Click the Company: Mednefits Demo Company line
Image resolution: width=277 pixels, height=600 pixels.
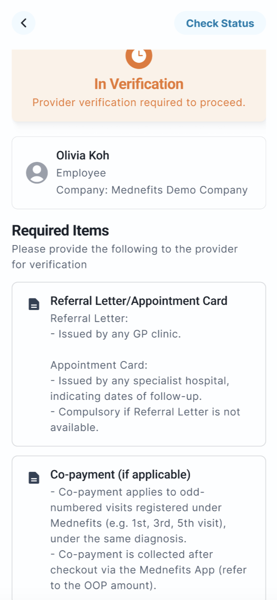(152, 190)
